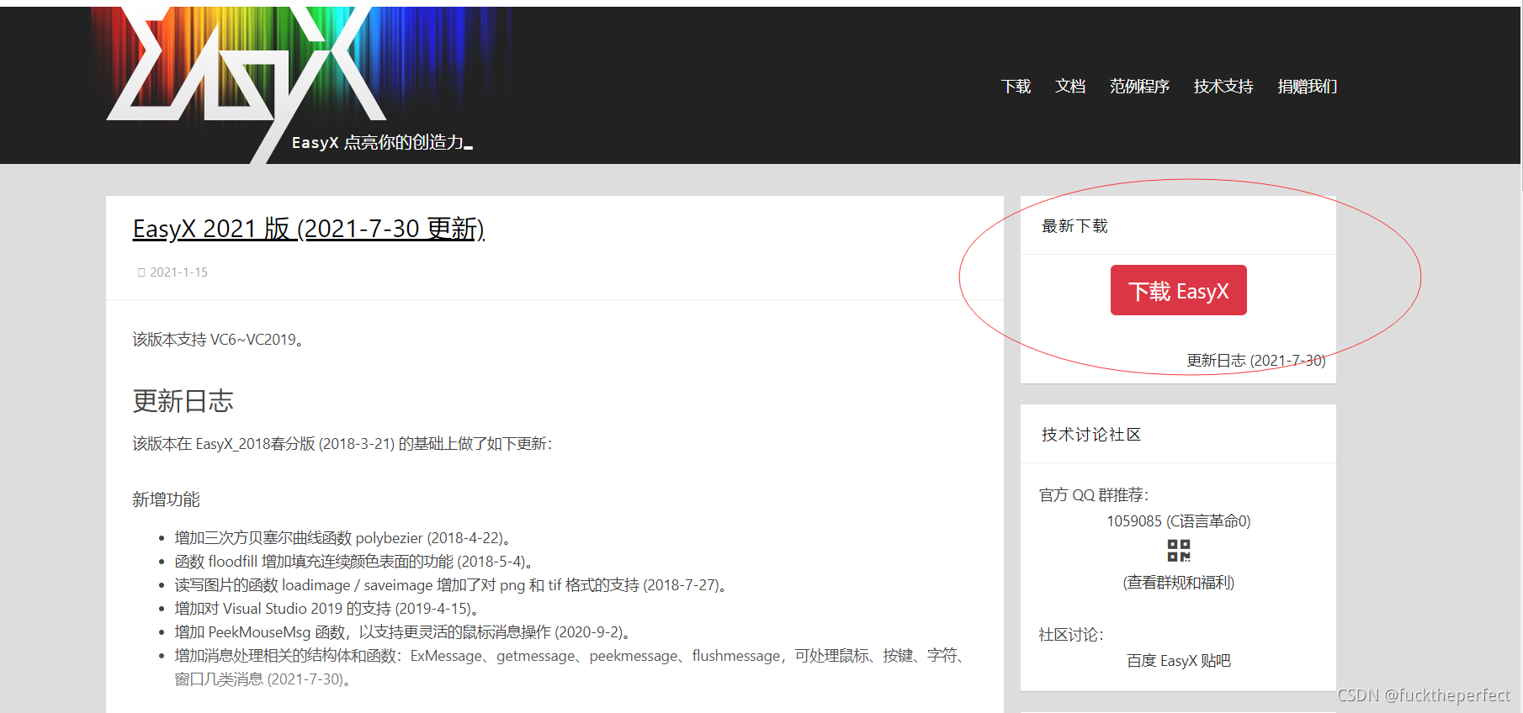Viewport: 1523px width, 713px height.
Task: Click the loadimage / saveimage list item
Action: [x=451, y=585]
